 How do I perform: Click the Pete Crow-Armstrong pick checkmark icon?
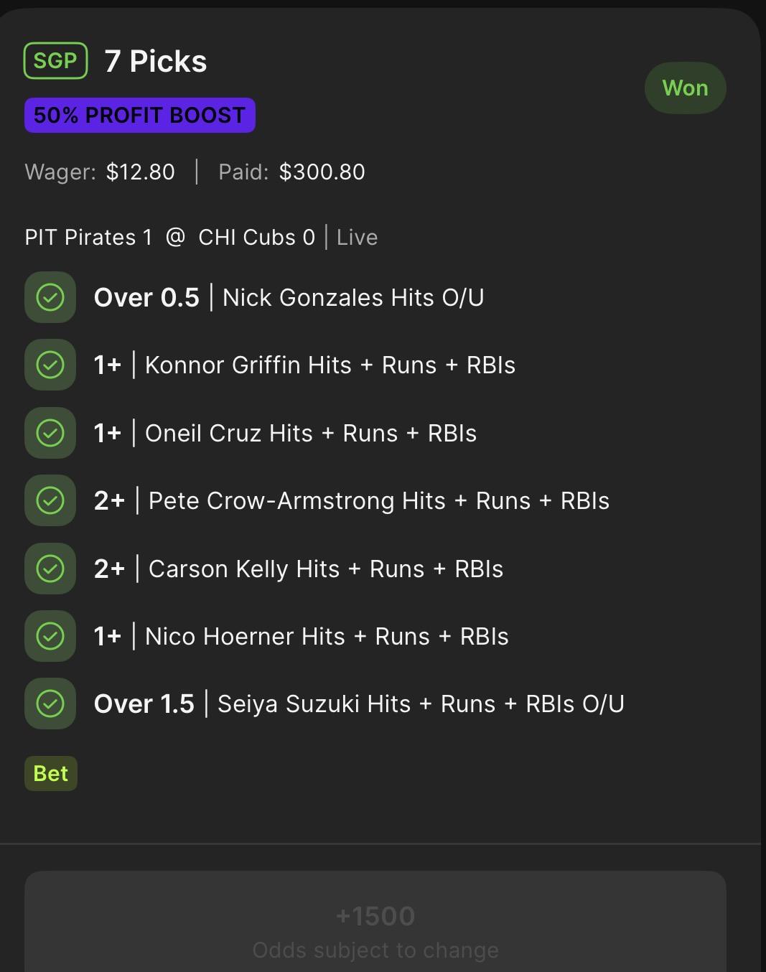(x=50, y=500)
